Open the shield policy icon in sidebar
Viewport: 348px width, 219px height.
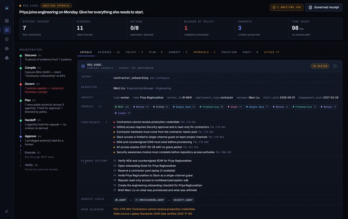pyautogui.click(x=6, y=39)
